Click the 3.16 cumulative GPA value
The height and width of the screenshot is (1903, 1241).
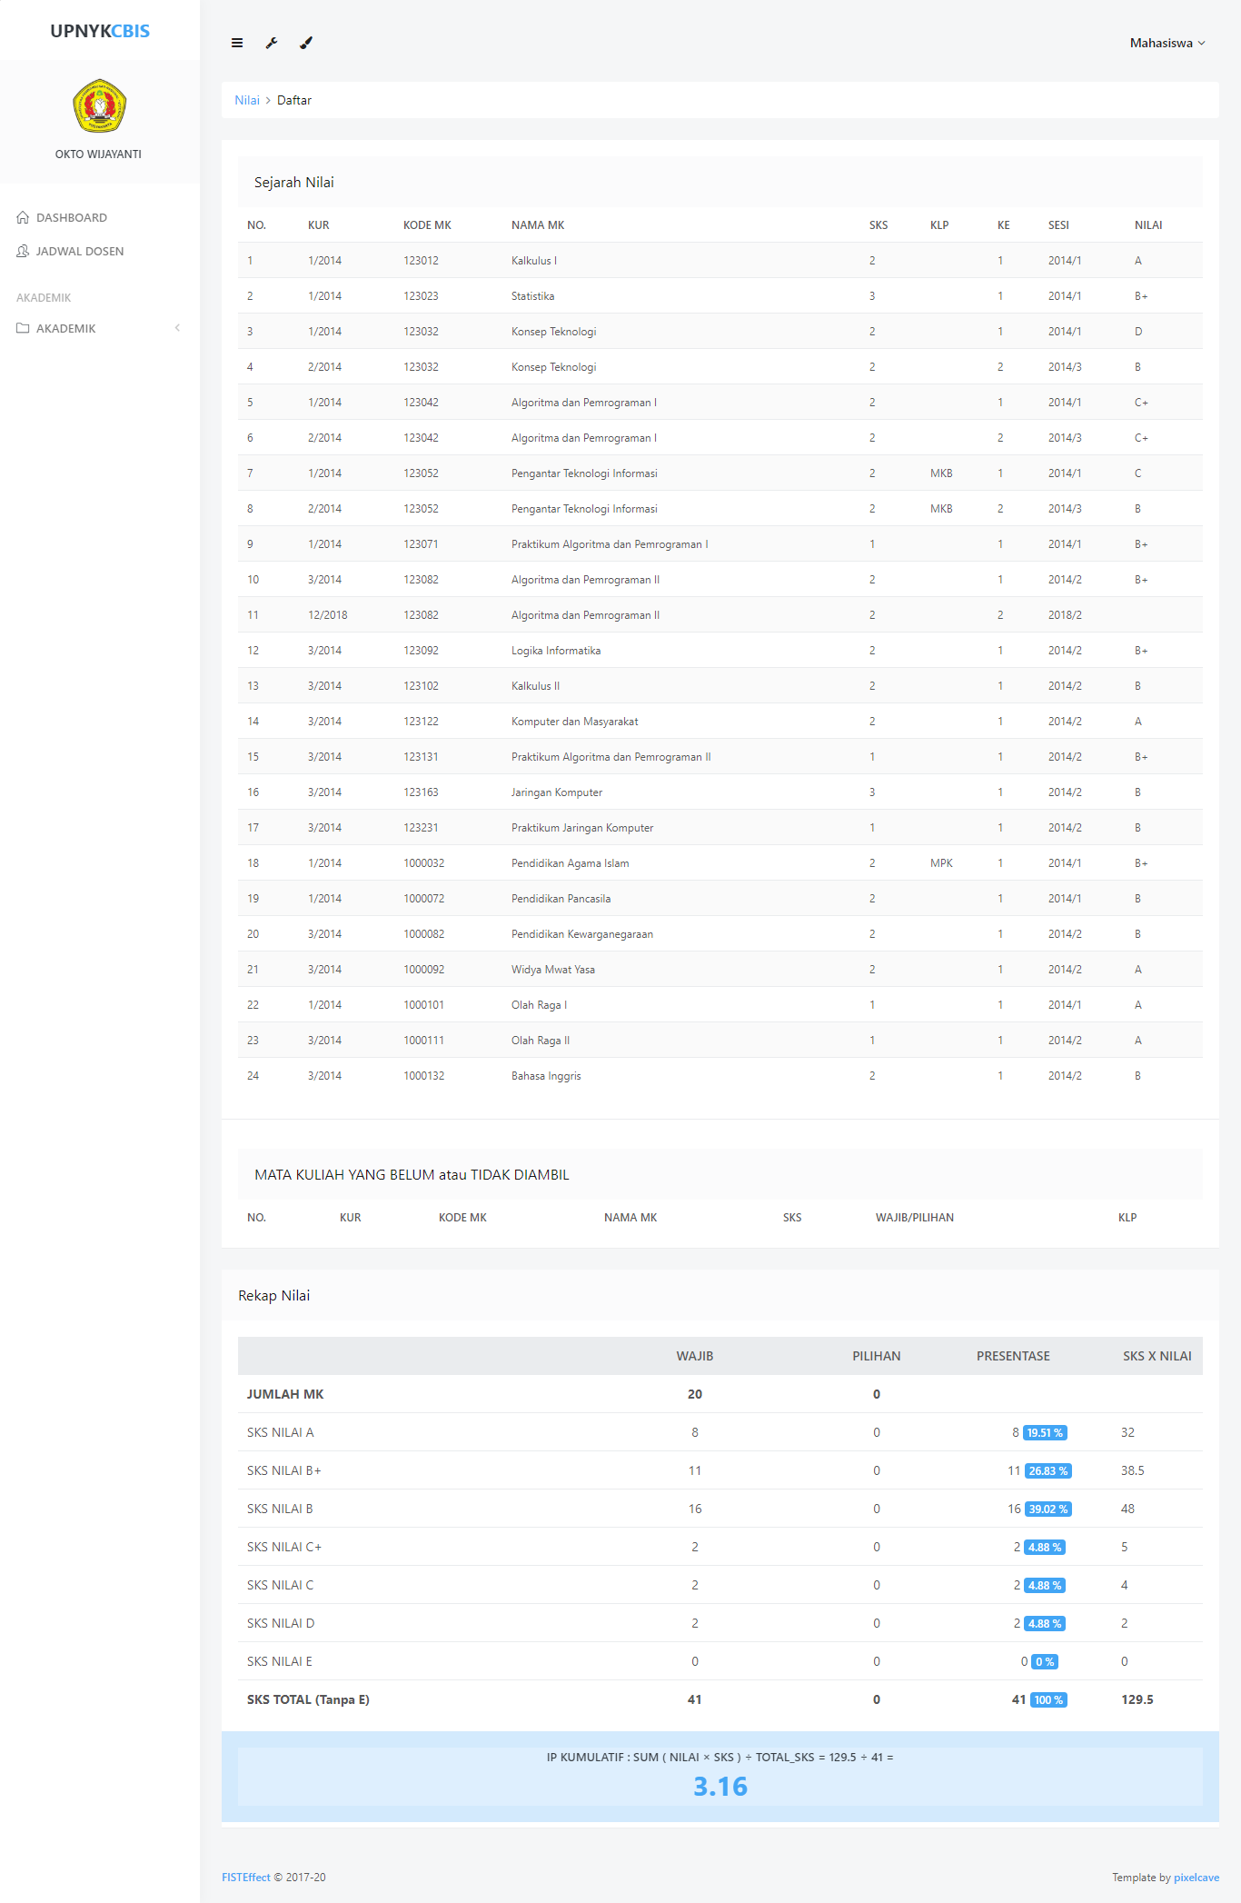[720, 1787]
